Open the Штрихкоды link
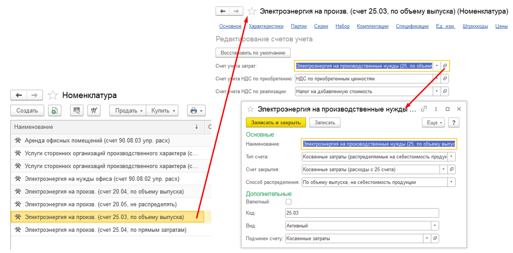This screenshot has width=513, height=253. [475, 26]
